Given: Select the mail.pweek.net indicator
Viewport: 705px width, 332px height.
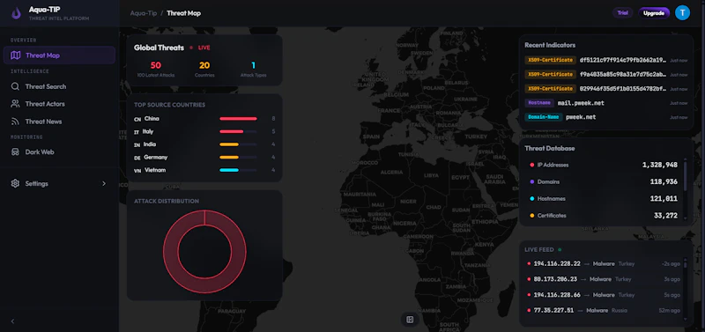Looking at the screenshot, I should (581, 103).
